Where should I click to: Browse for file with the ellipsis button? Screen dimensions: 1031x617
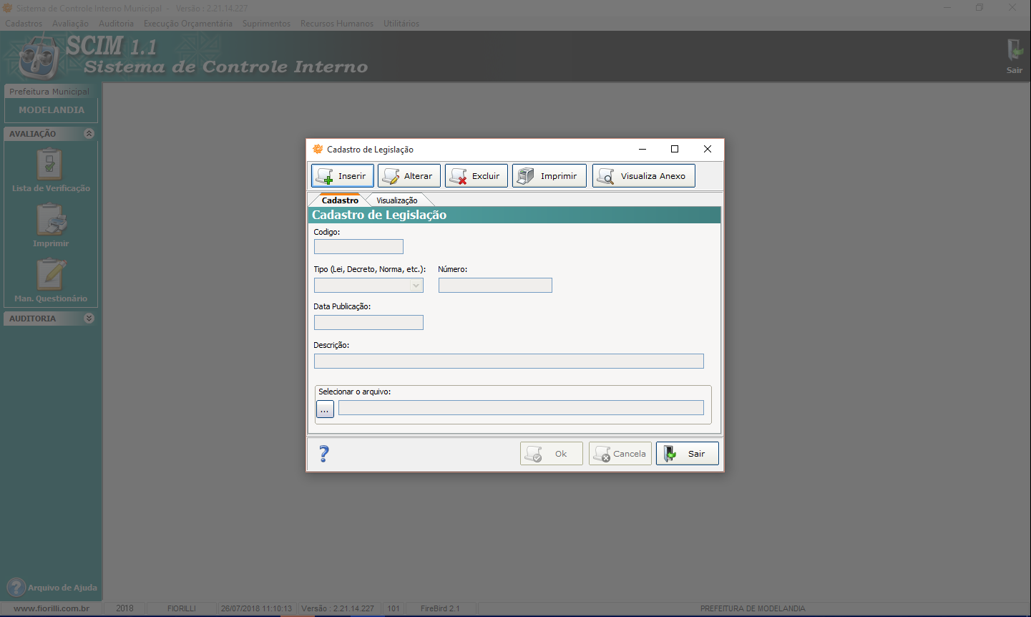[325, 409]
